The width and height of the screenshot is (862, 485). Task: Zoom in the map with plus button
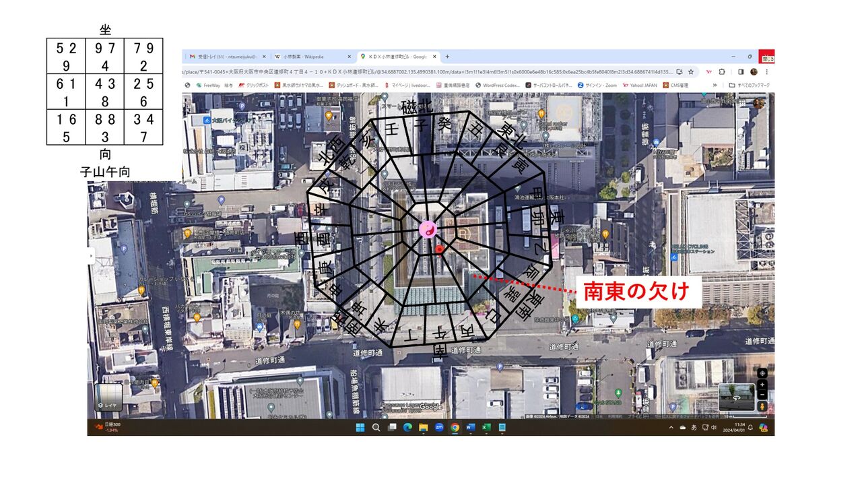(762, 385)
